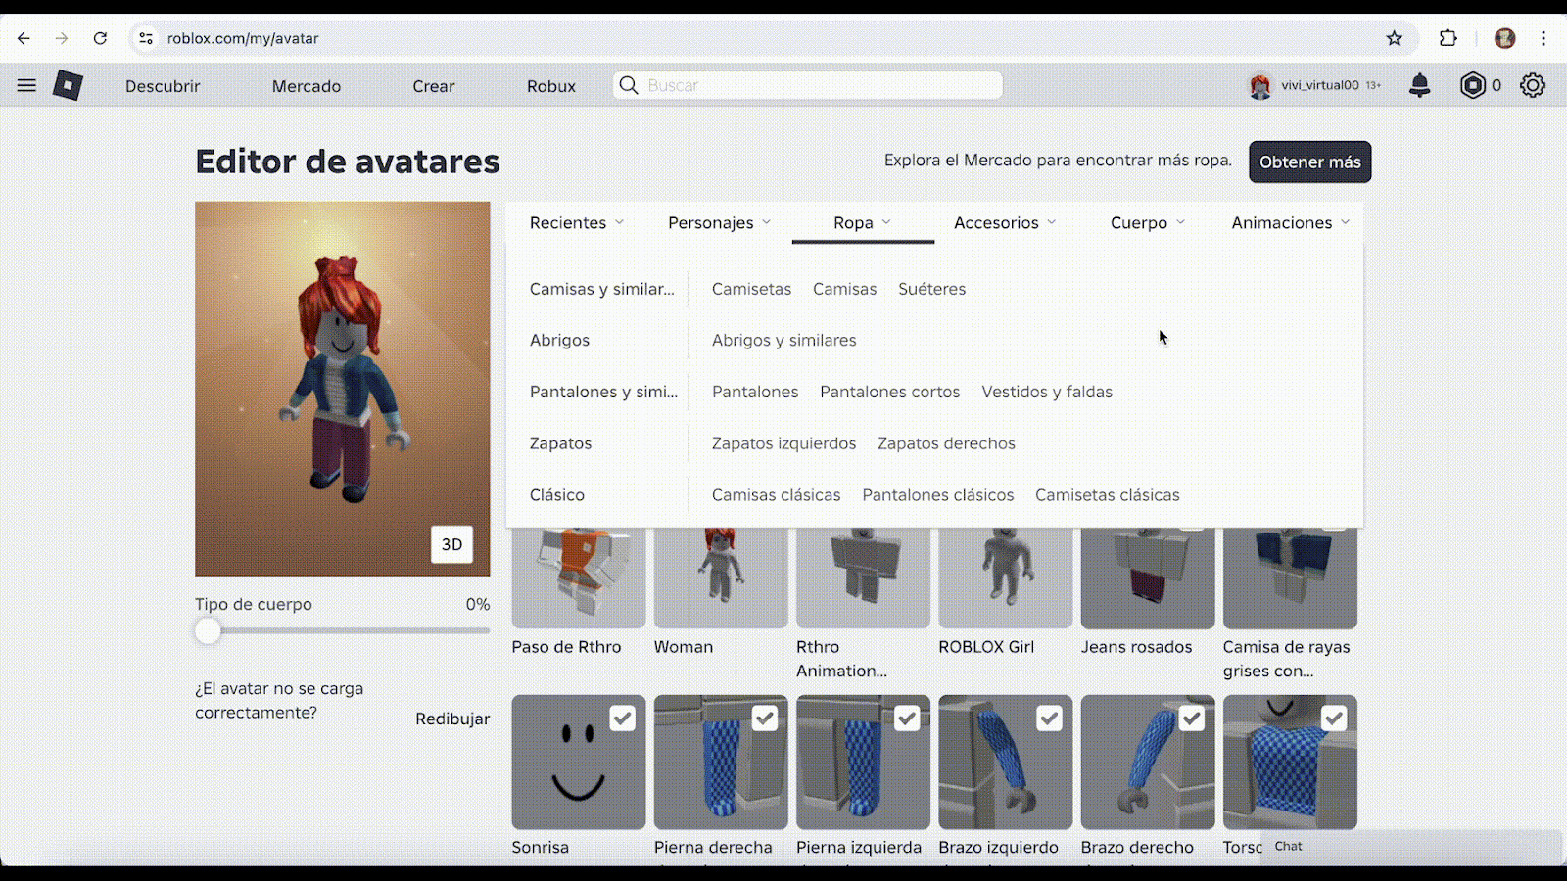Uncheck the Brazo derecho checkbox
This screenshot has height=881, width=1567.
(x=1192, y=719)
